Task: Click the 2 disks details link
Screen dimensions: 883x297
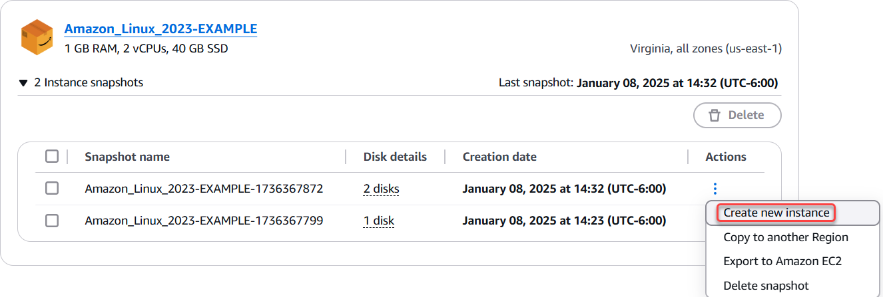Action: coord(381,189)
